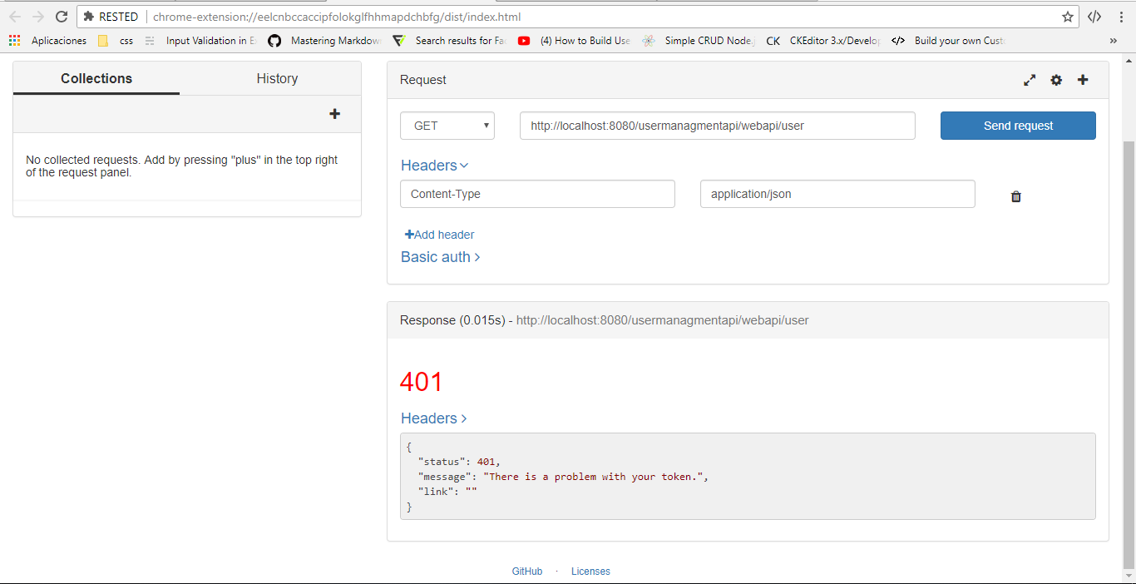Viewport: 1136px width, 584px height.
Task: Click the code </> icon next to the star
Action: (1094, 16)
